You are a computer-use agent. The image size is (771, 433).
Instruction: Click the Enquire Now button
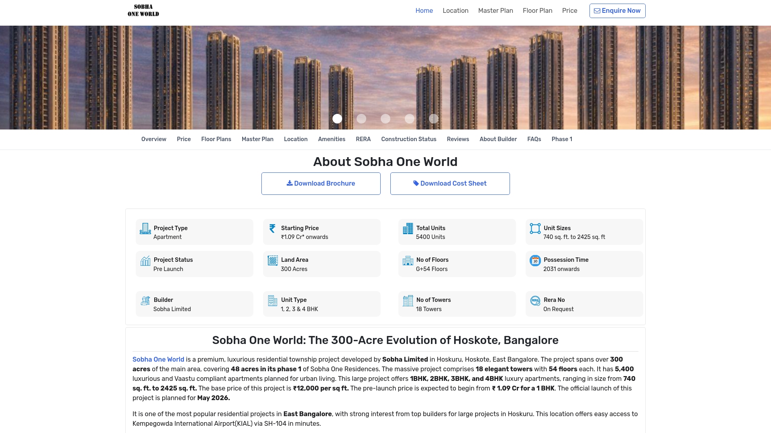(617, 11)
